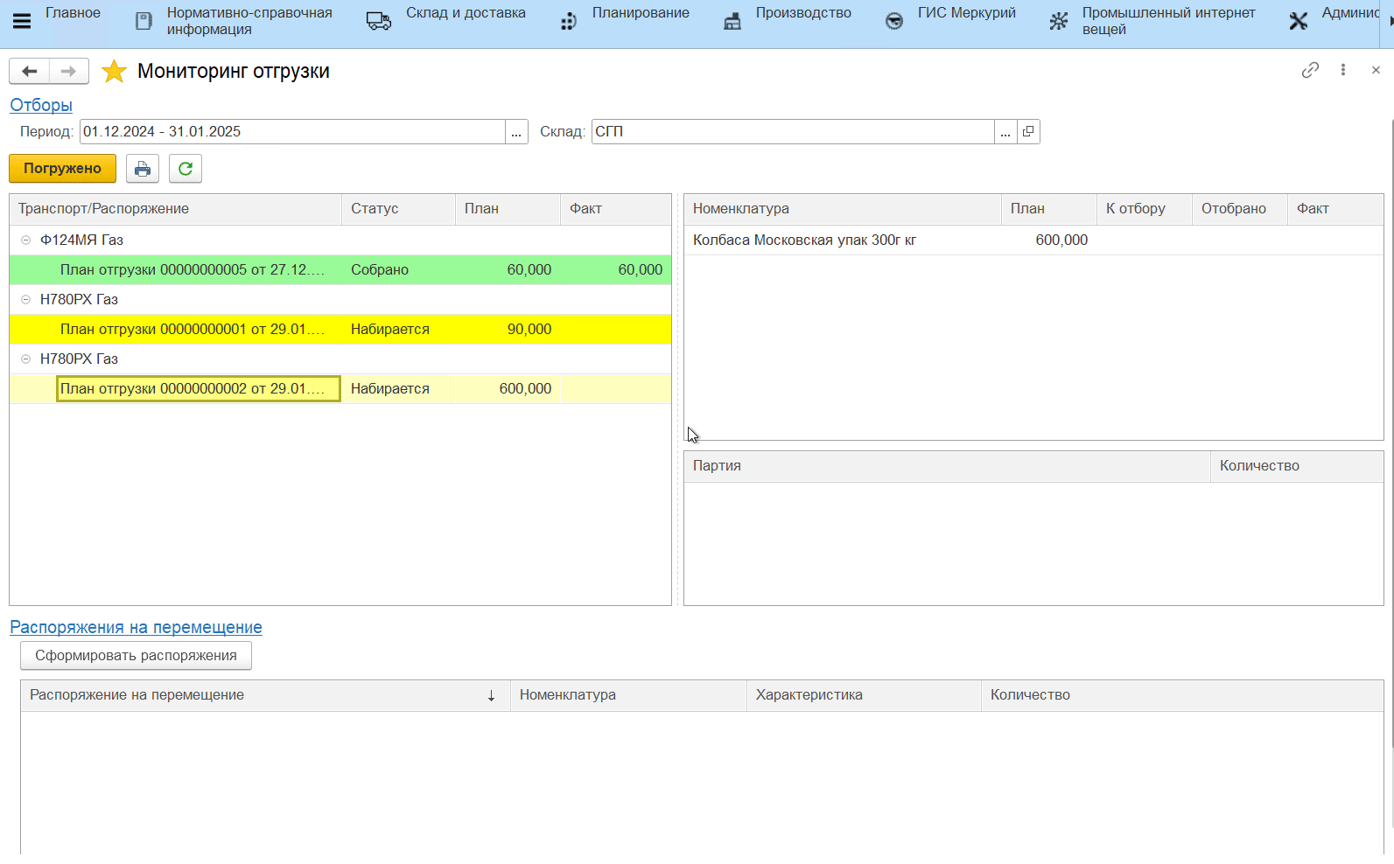Screen dimensions: 1394x864
Task: Open the Отборы link
Action: [41, 105]
